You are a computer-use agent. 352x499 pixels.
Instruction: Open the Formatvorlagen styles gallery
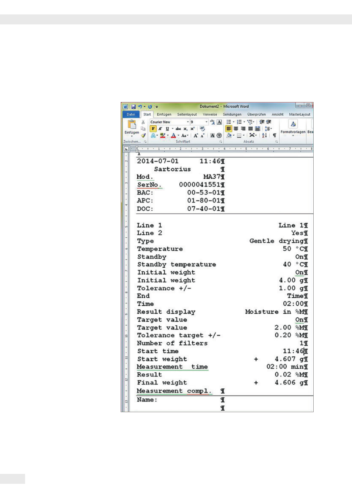click(x=293, y=128)
